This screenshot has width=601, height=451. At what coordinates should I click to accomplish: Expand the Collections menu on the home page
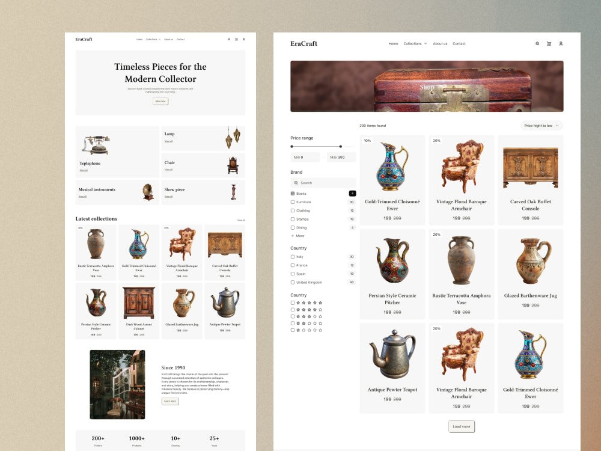[153, 40]
